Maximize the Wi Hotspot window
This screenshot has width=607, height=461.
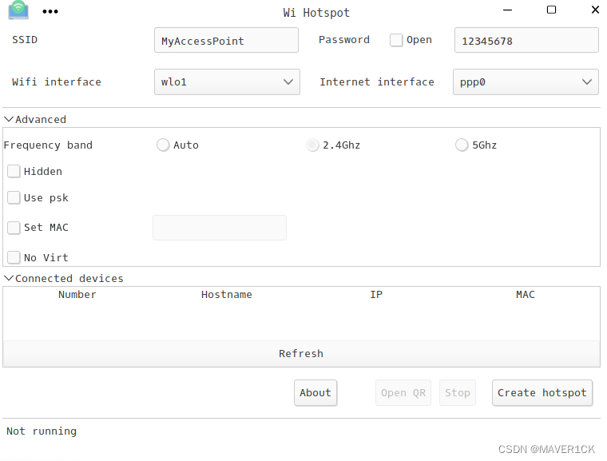551,10
